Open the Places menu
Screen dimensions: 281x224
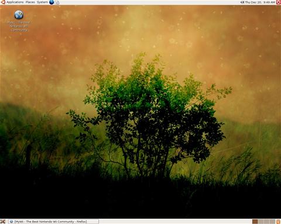[30, 2]
